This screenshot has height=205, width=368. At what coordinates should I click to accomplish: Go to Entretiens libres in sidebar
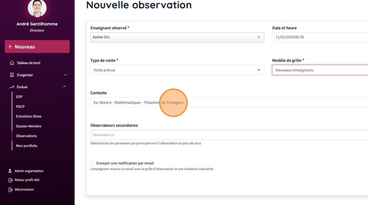(29, 116)
